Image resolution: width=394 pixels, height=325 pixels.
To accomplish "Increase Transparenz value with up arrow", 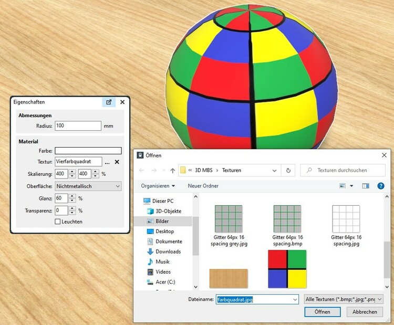I will [x=72, y=208].
